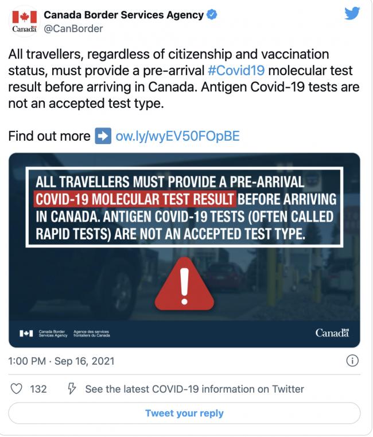Click the blue arrow emoji before link
The width and height of the screenshot is (373, 437).
103,136
